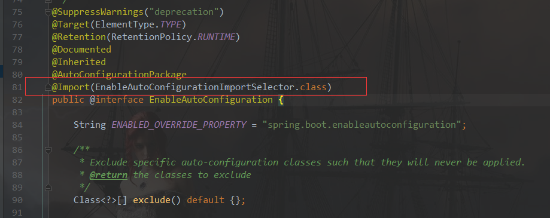Click the @interface keyword
The height and width of the screenshot is (218, 550).
coord(117,100)
